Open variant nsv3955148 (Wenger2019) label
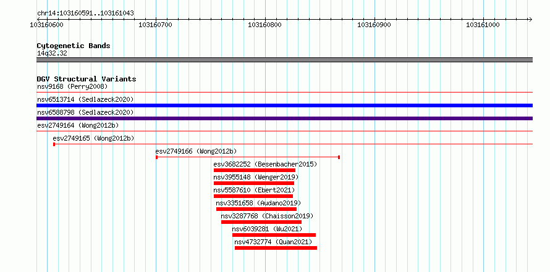The height and width of the screenshot is (272, 550). [256, 177]
